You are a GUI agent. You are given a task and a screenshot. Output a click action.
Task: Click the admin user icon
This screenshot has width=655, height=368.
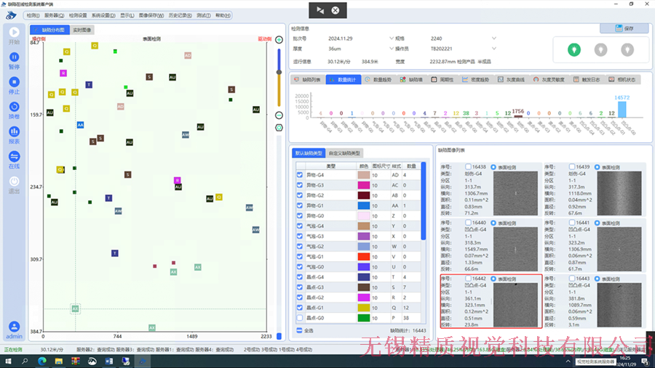(x=14, y=327)
